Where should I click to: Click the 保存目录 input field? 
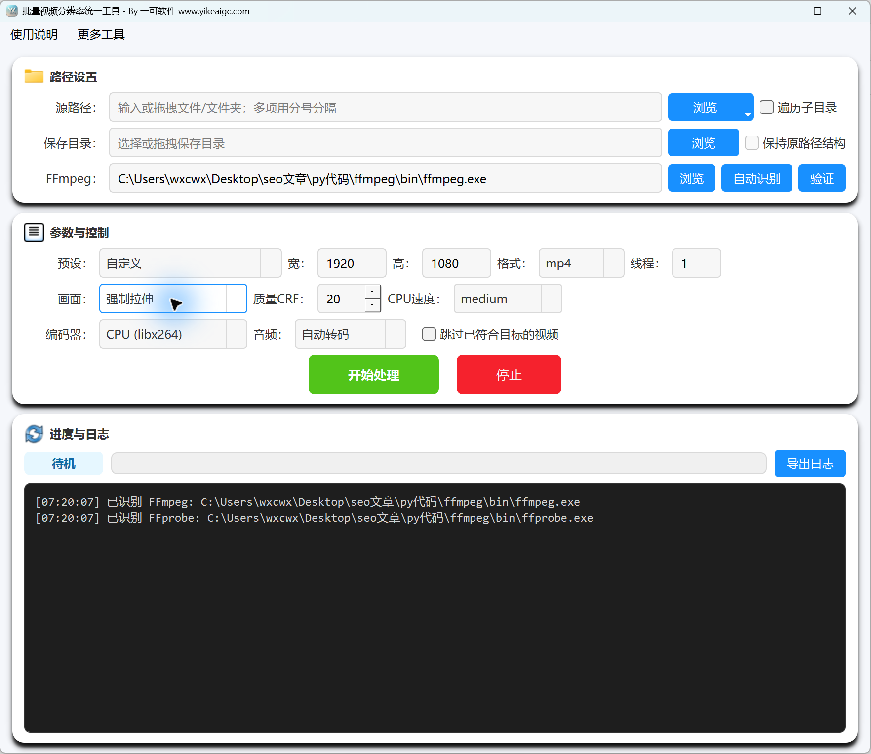(386, 143)
